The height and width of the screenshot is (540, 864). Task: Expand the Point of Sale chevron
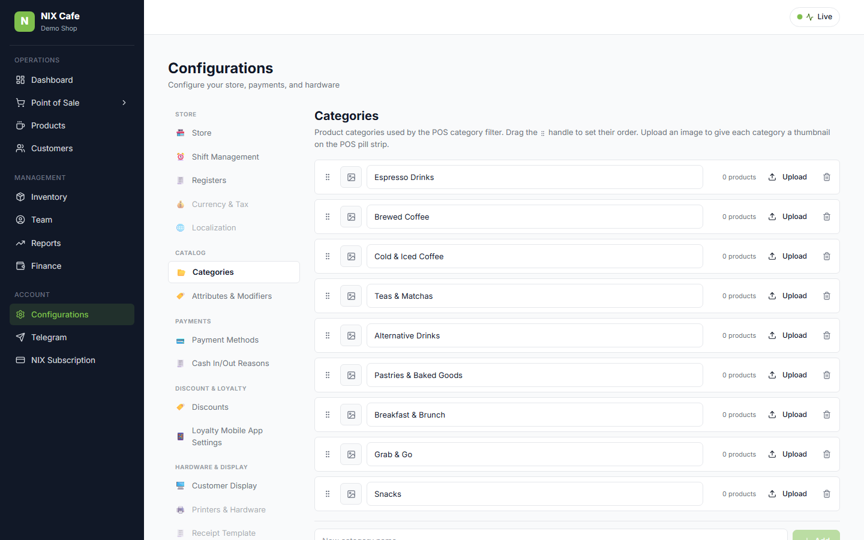(124, 103)
